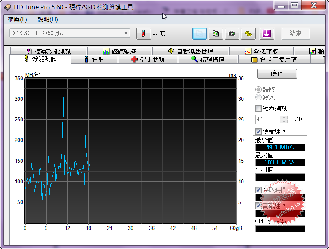Toggle the 高載速率 checkbox

click(x=258, y=206)
